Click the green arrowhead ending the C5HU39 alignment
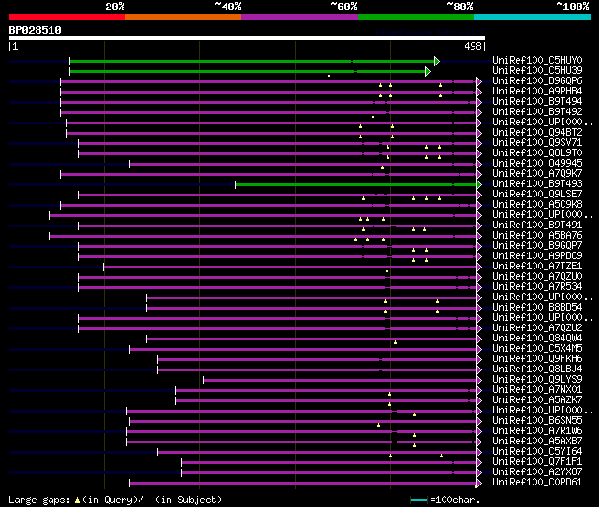The width and height of the screenshot is (599, 507). (x=428, y=71)
